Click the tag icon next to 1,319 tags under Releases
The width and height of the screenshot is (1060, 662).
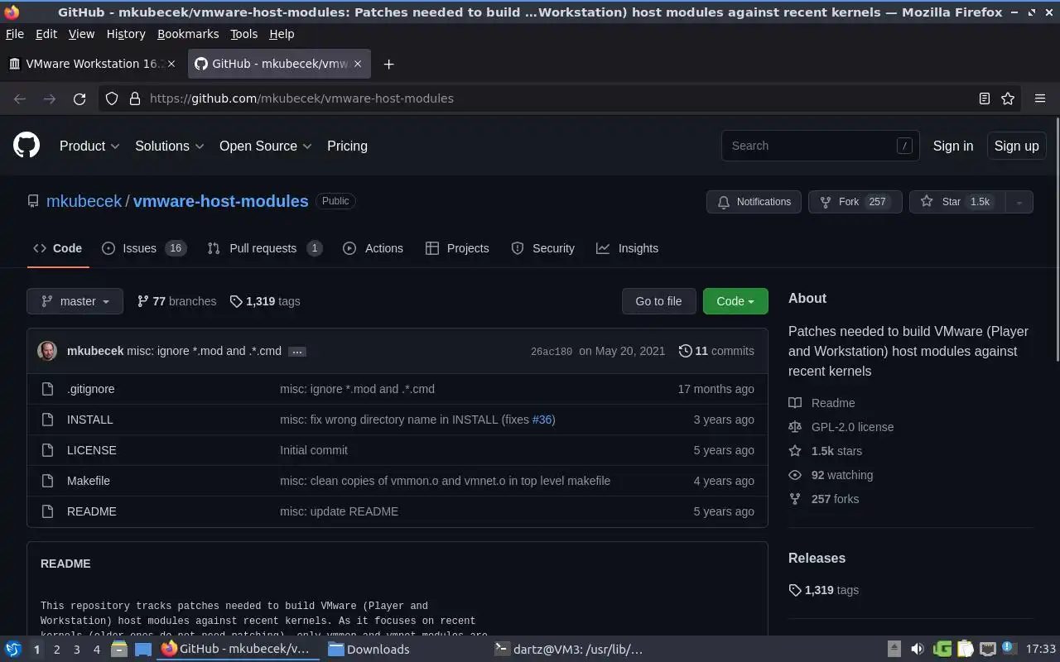point(795,590)
